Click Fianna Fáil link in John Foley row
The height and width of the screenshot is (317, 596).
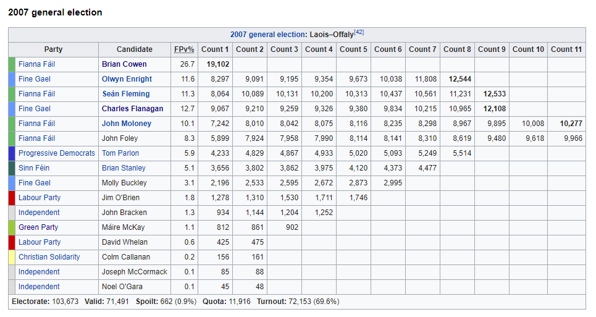[37, 138]
